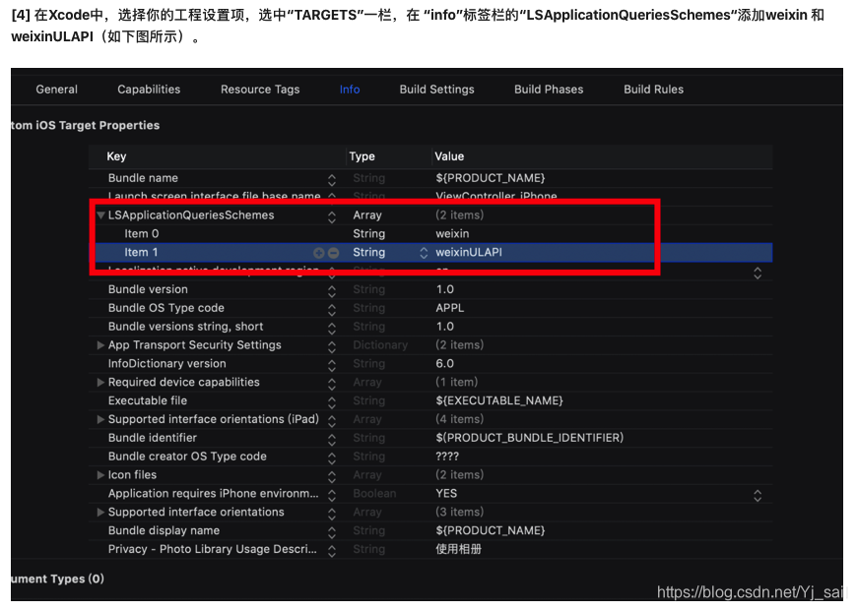Select Item 0 row key
The image size is (857, 611).
(x=142, y=234)
